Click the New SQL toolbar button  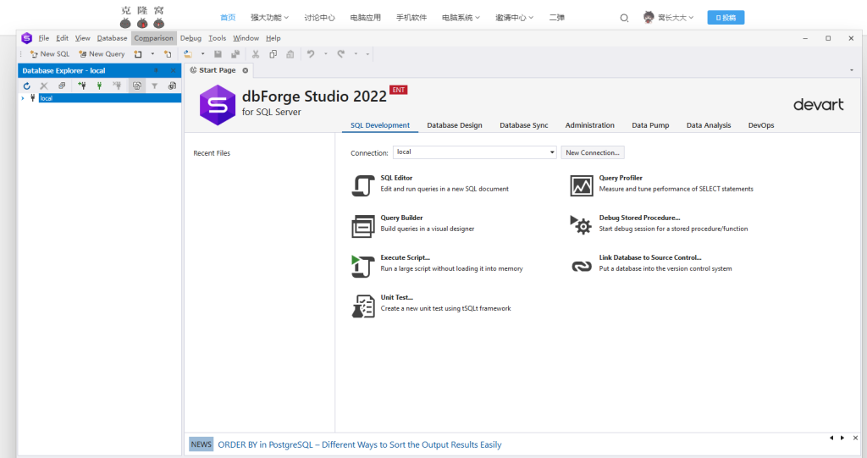[50, 54]
